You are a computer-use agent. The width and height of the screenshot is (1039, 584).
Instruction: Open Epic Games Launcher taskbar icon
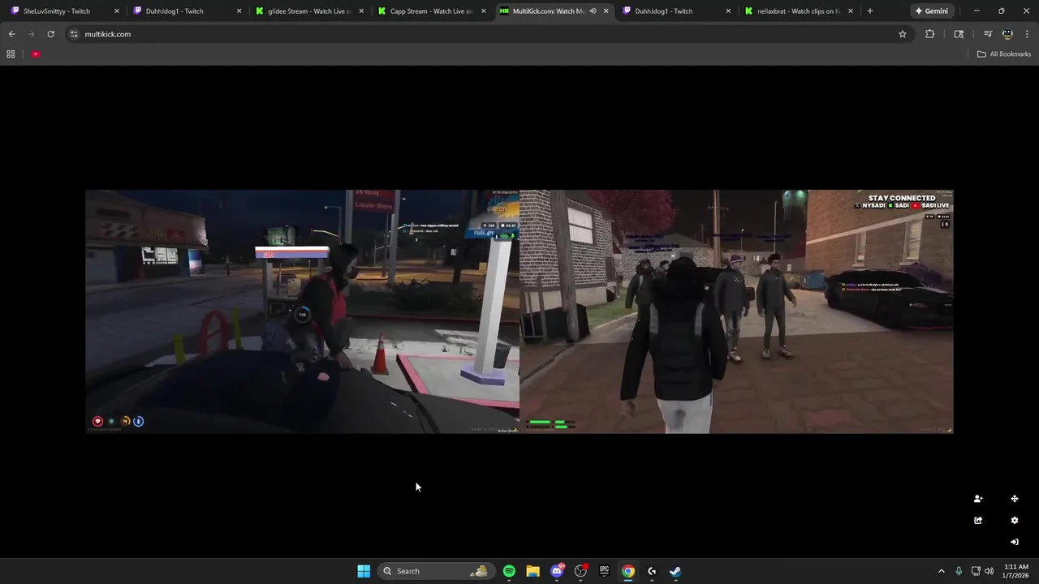click(x=604, y=571)
